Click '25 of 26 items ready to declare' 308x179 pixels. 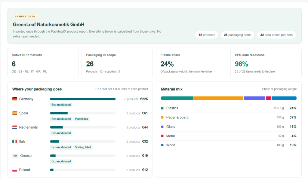pos(255,71)
